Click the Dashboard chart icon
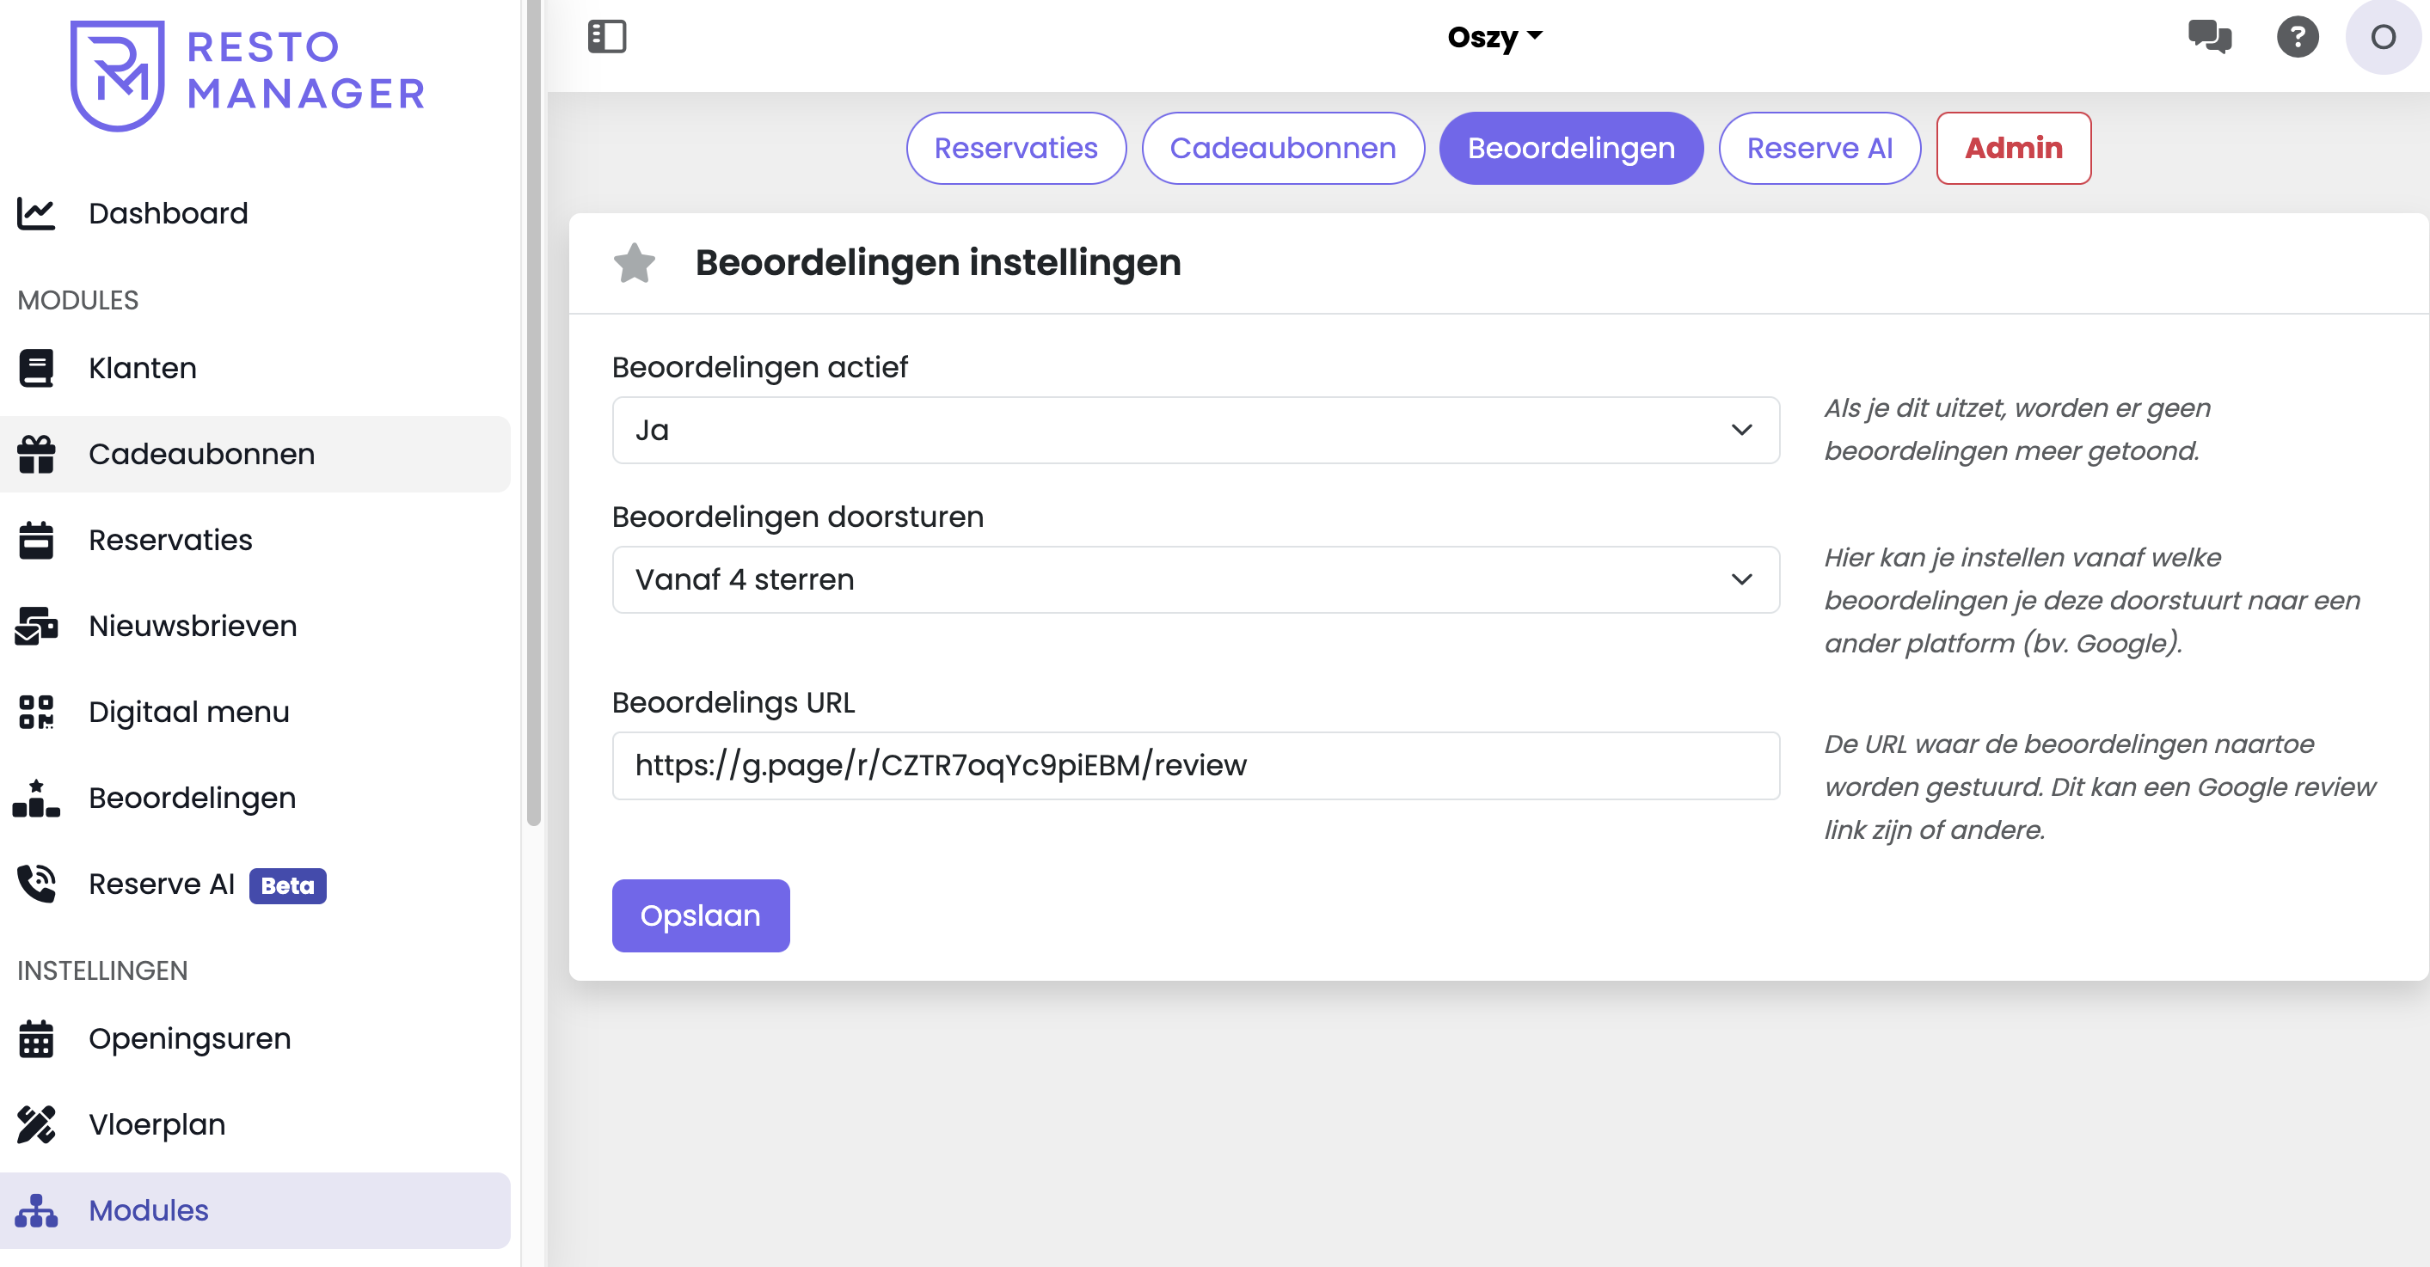 [36, 213]
